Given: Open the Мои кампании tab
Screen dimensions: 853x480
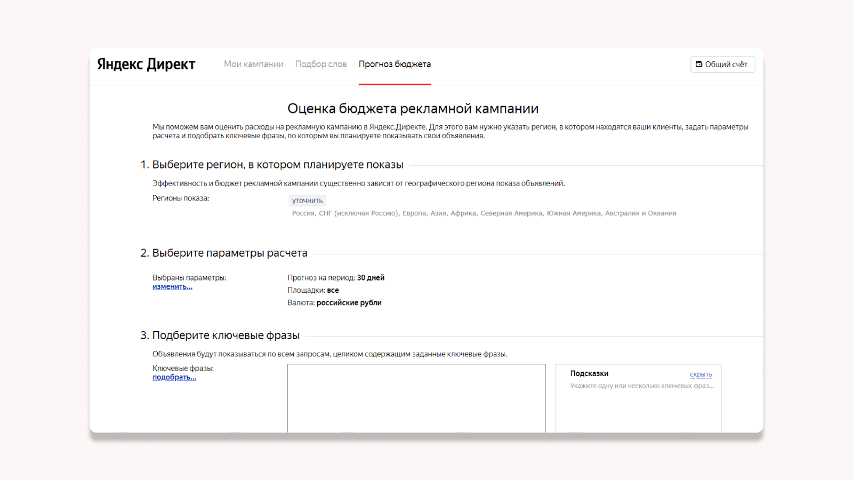Looking at the screenshot, I should coord(254,64).
